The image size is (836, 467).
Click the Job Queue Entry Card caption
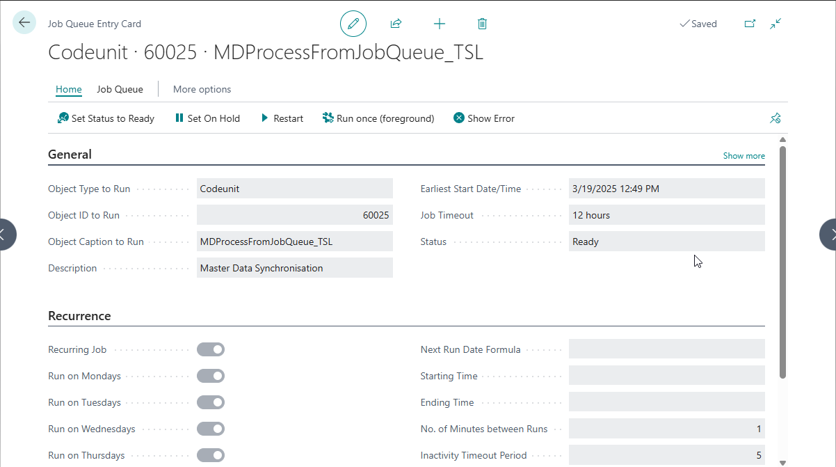click(x=95, y=24)
